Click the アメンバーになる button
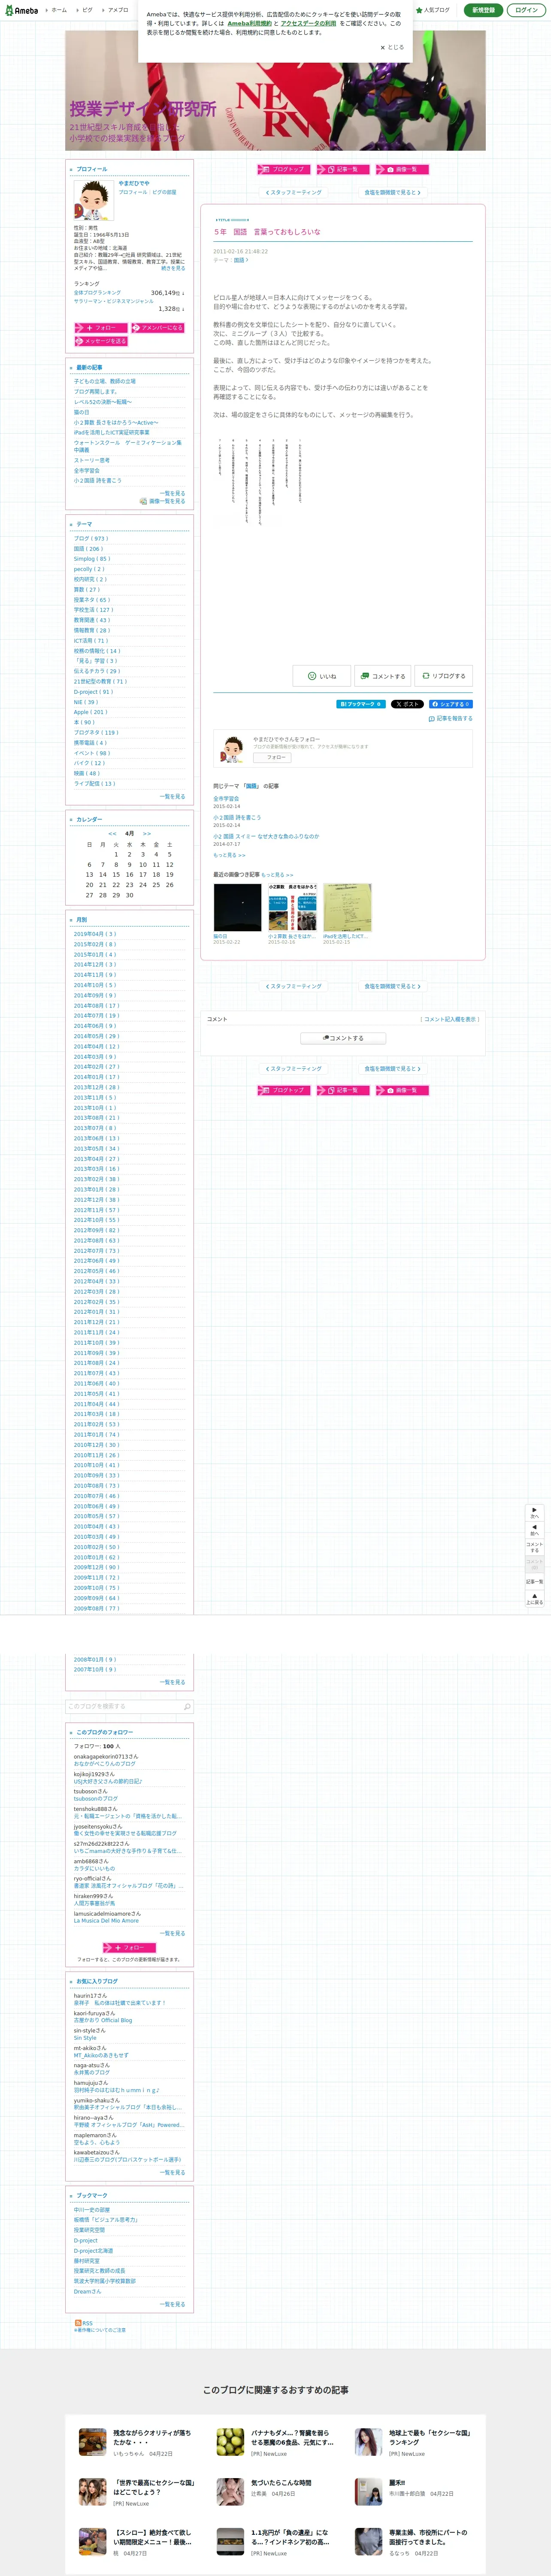 [x=157, y=327]
